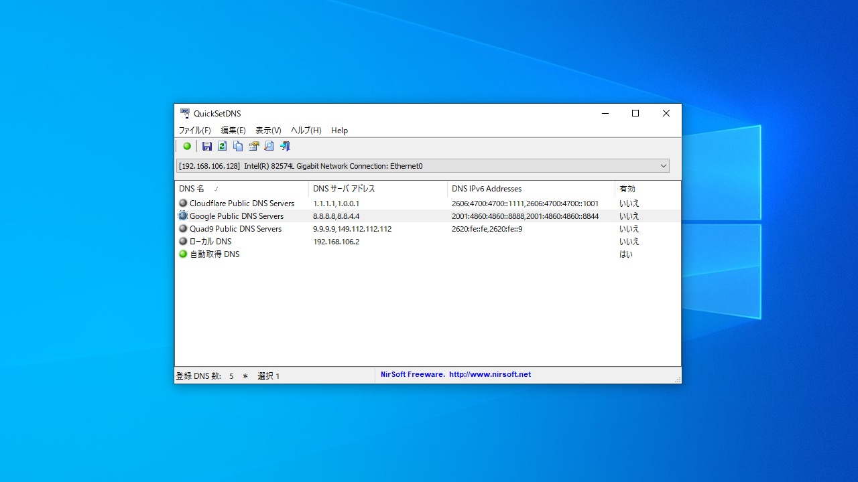Click the Google IPv6 address 2001:4860:4860::8888 cell
This screenshot has height=482, width=858.
525,216
